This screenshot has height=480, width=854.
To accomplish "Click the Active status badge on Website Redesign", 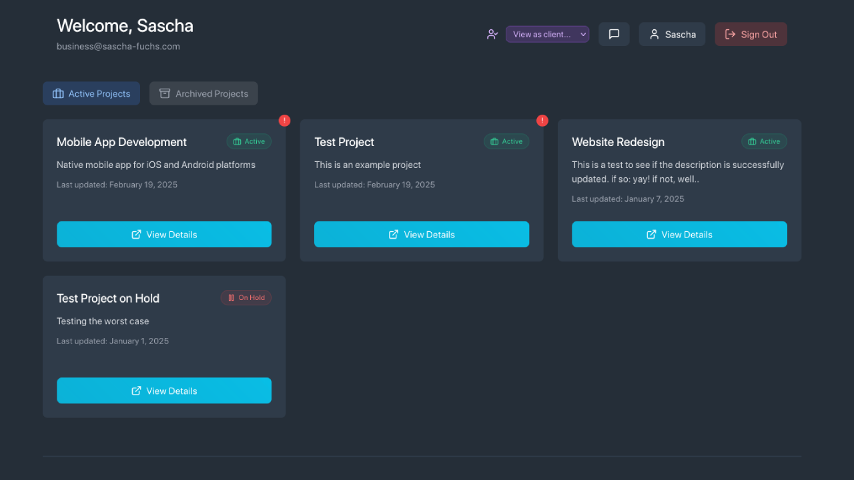I will click(764, 141).
